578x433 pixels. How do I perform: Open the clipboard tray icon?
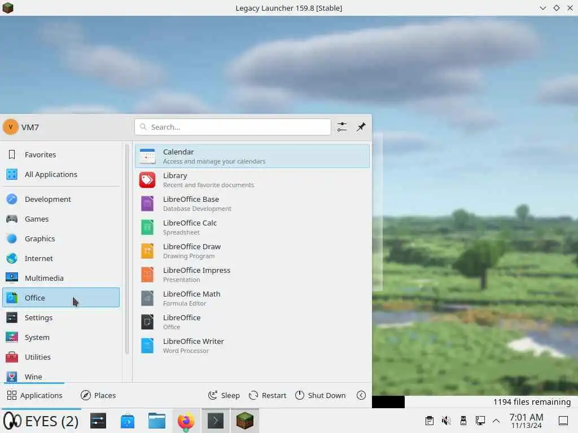(x=430, y=421)
